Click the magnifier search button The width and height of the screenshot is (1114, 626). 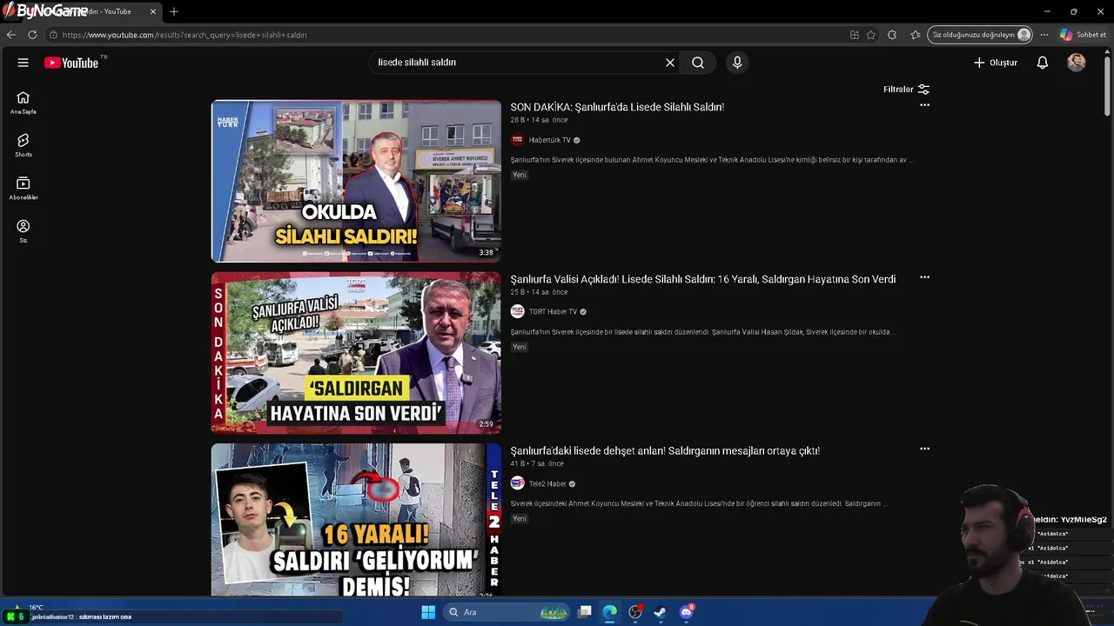(x=698, y=63)
